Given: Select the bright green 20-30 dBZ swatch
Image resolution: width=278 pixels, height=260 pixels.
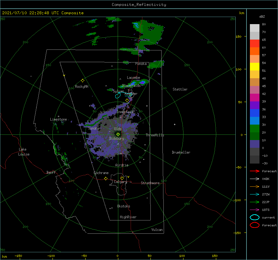Looking at the screenshot, I should (255, 128).
